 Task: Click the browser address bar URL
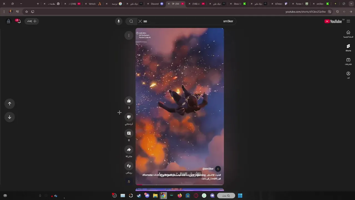click(x=306, y=12)
